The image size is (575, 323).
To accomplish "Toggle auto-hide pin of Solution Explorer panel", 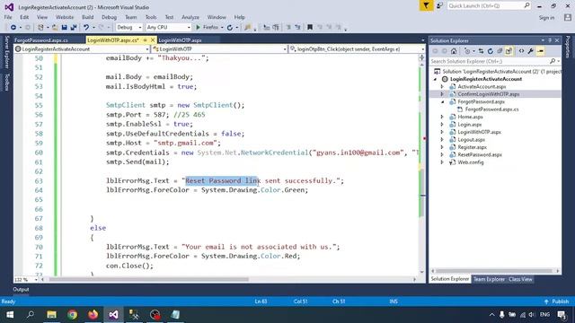I will 550,40.
